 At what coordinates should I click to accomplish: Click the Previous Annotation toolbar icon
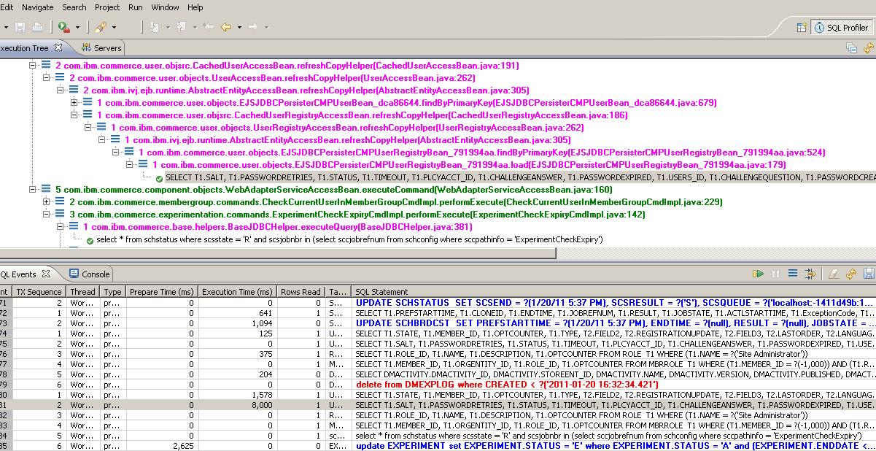tap(181, 27)
